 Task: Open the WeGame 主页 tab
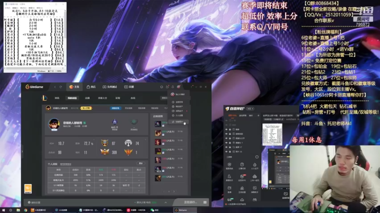(74, 87)
